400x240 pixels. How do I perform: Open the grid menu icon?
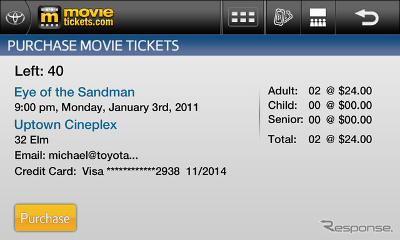coord(243,17)
